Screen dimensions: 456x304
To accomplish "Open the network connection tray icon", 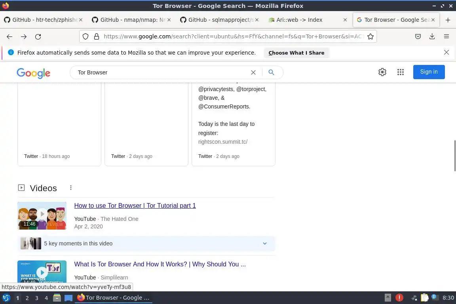I will point(414,298).
